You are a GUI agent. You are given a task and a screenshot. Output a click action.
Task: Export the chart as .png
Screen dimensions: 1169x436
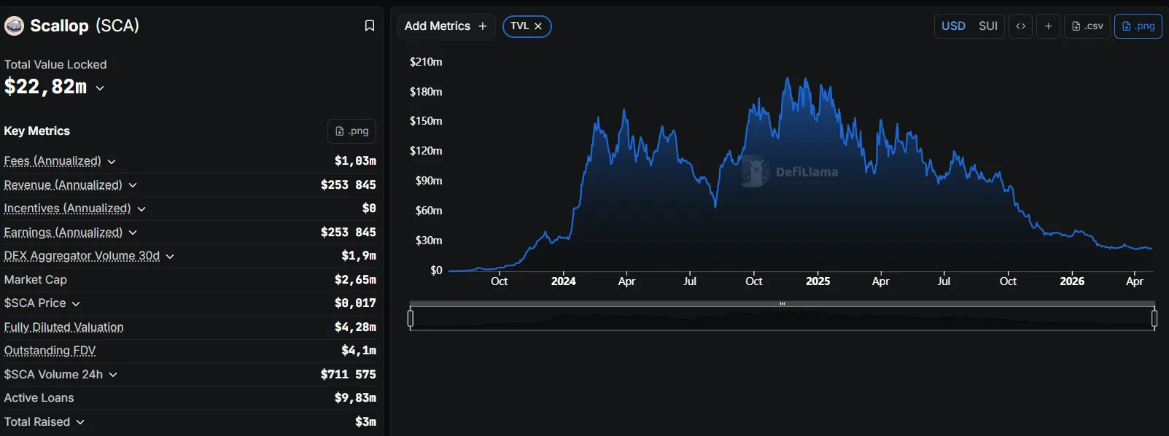1138,26
